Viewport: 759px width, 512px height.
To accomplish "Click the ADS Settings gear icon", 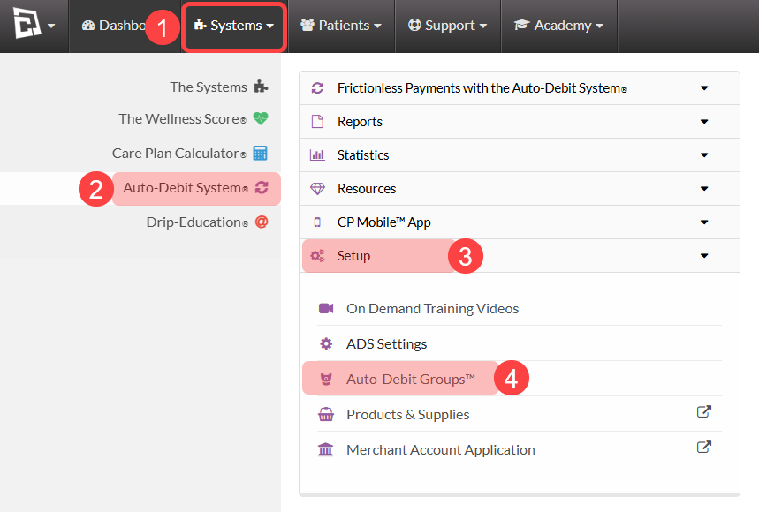I will [326, 343].
